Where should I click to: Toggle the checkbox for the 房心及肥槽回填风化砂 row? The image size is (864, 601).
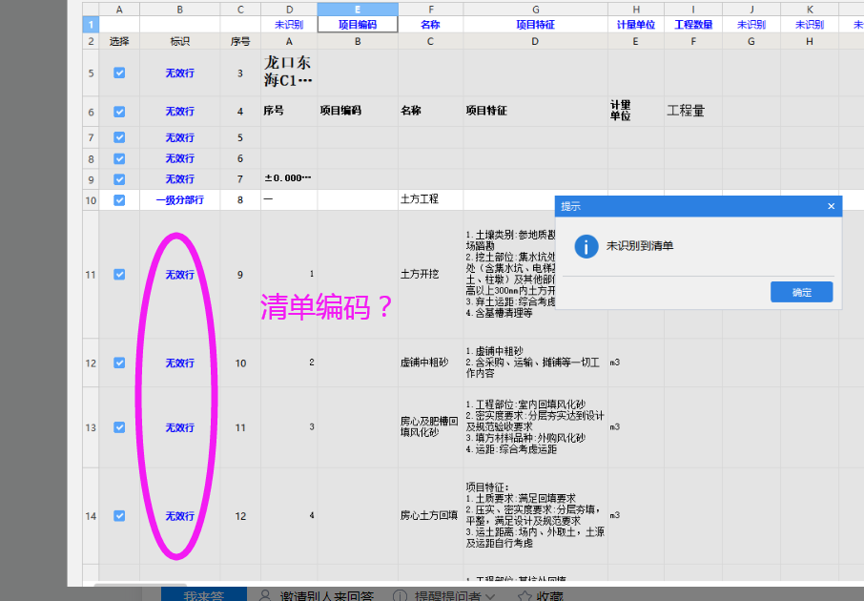(x=119, y=427)
